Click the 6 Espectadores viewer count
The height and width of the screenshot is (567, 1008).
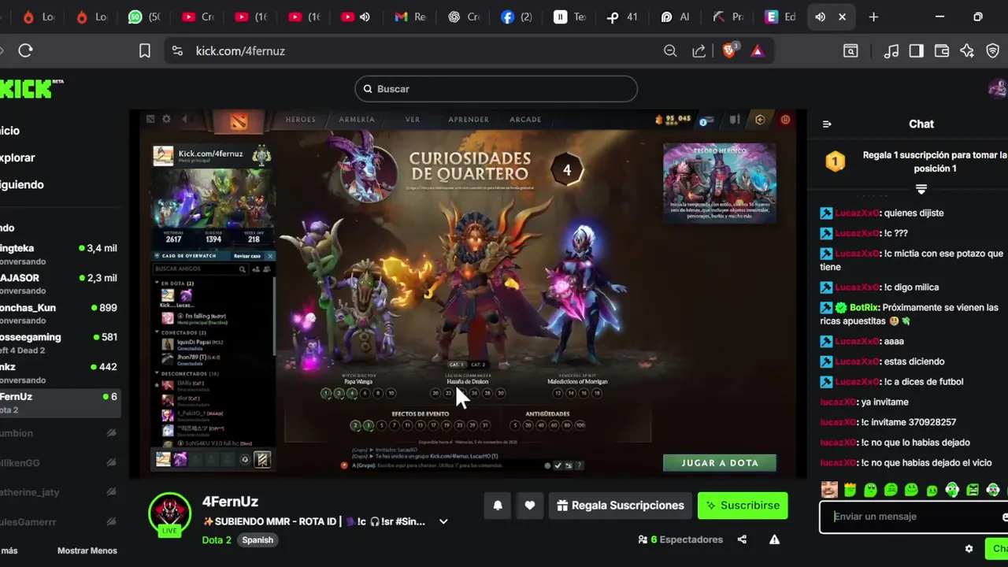tap(680, 539)
